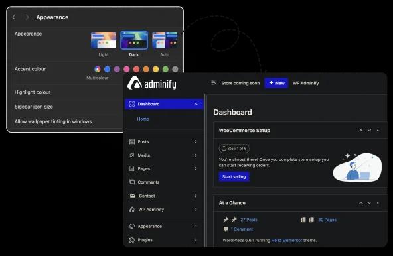Image resolution: width=393 pixels, height=256 pixels.
Task: Choose the graphite accent colour
Action: pyautogui.click(x=175, y=69)
